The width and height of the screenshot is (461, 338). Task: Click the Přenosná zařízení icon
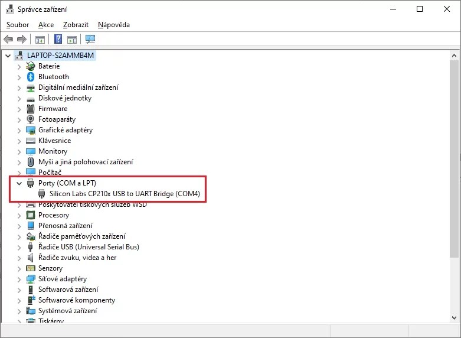pyautogui.click(x=31, y=226)
